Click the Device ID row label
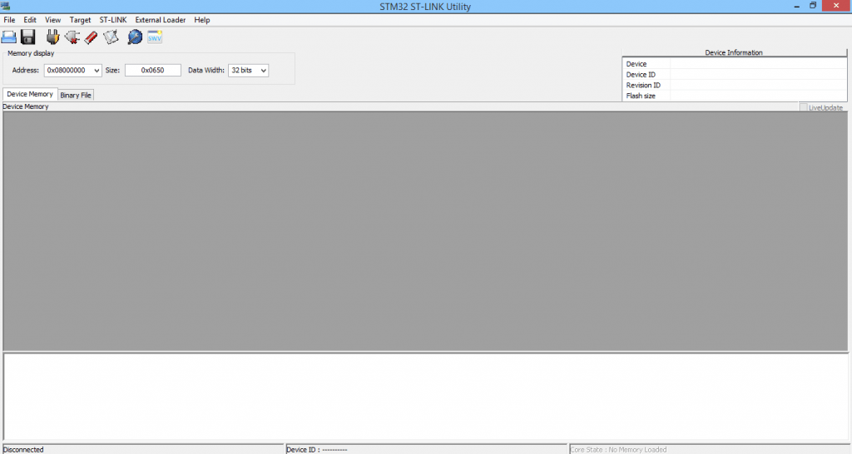The height and width of the screenshot is (454, 852). (x=641, y=74)
